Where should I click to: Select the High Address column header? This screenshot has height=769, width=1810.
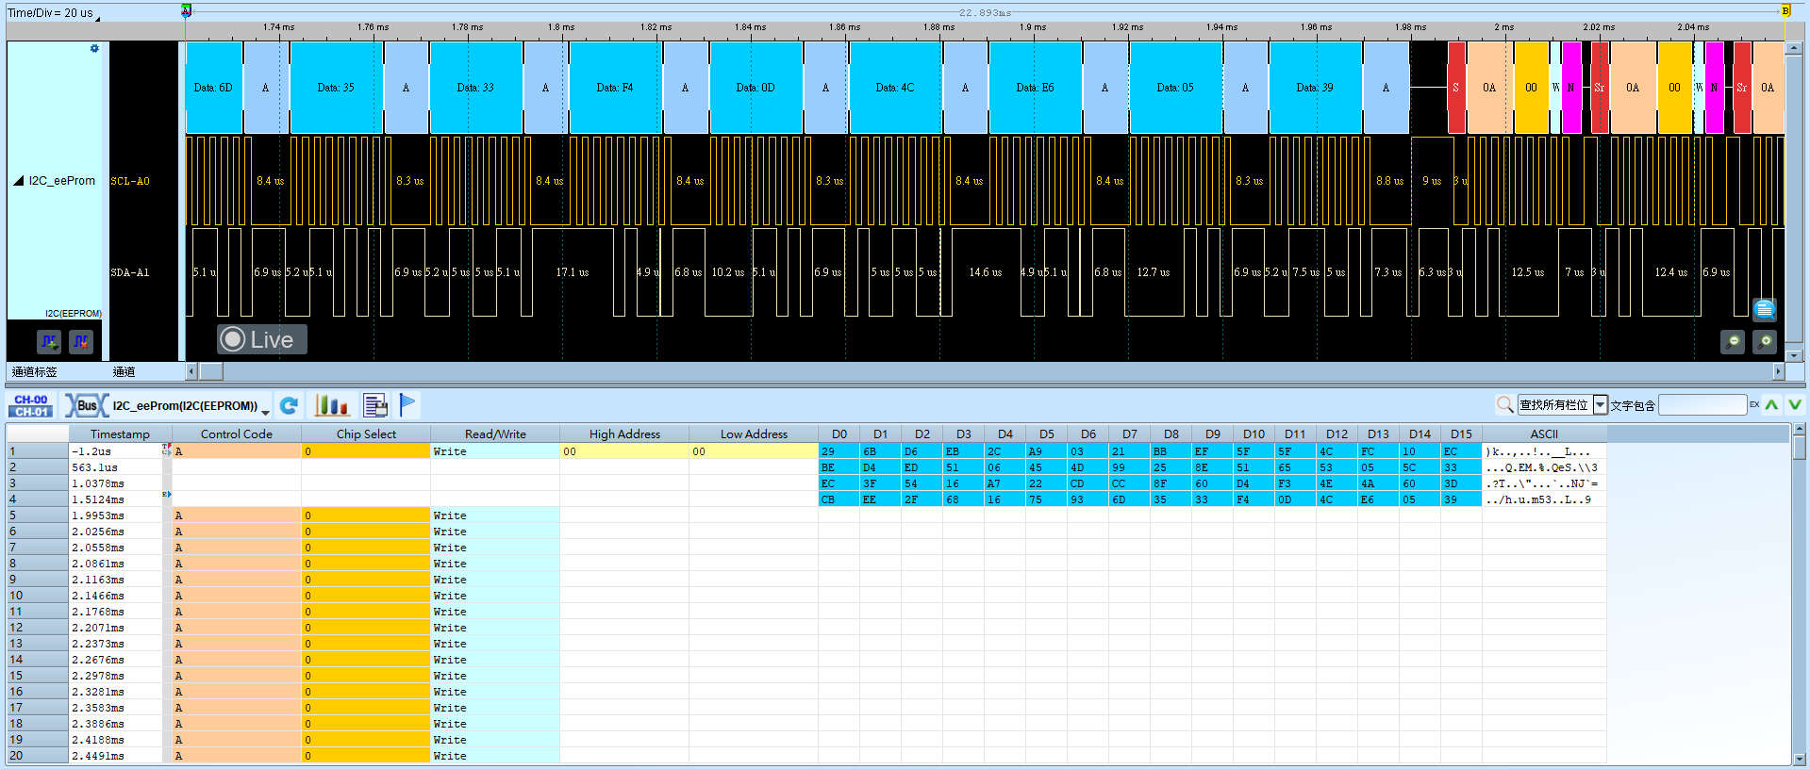click(x=624, y=434)
